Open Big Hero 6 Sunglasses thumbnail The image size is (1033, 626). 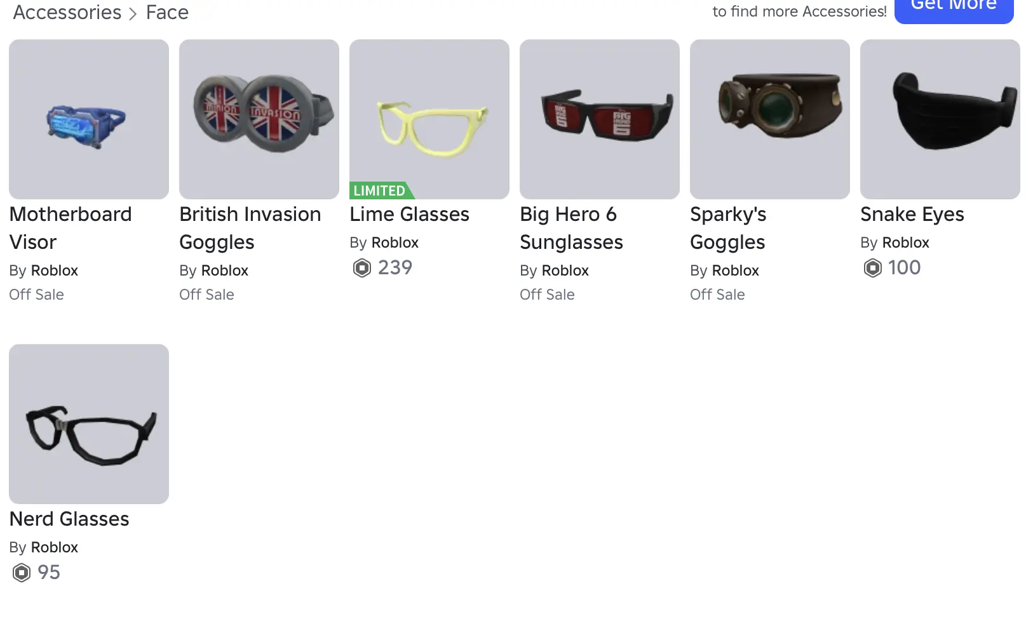pyautogui.click(x=600, y=119)
